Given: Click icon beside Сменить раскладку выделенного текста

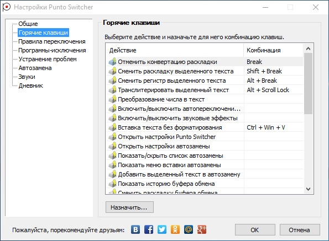Looking at the screenshot, I should (x=112, y=71).
